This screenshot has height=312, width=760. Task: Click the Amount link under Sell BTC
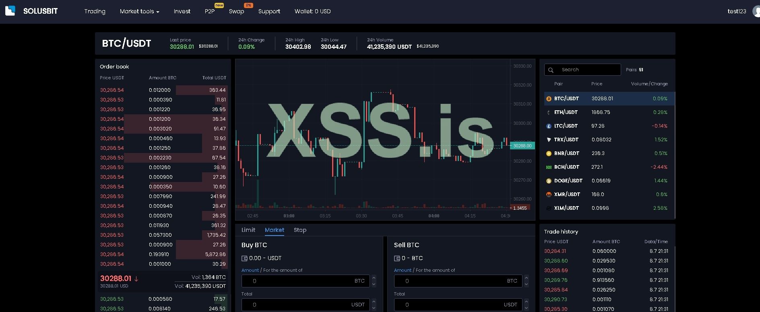click(x=403, y=270)
